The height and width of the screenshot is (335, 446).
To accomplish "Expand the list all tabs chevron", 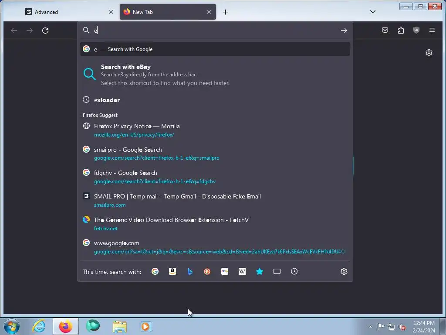I will click(373, 12).
